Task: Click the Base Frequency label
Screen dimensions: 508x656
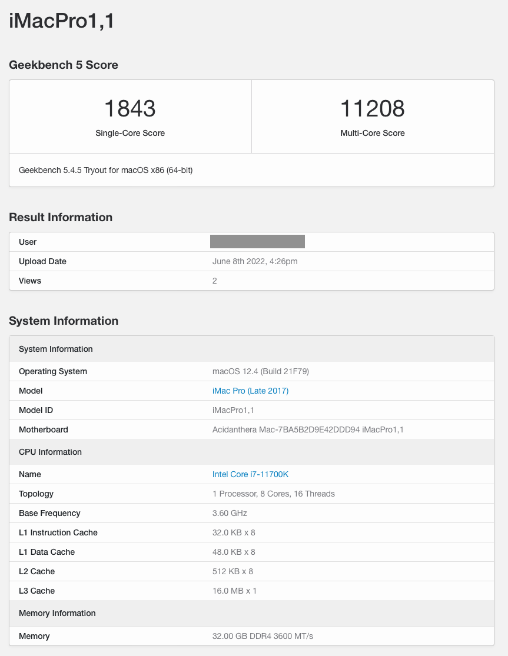Action: (49, 514)
